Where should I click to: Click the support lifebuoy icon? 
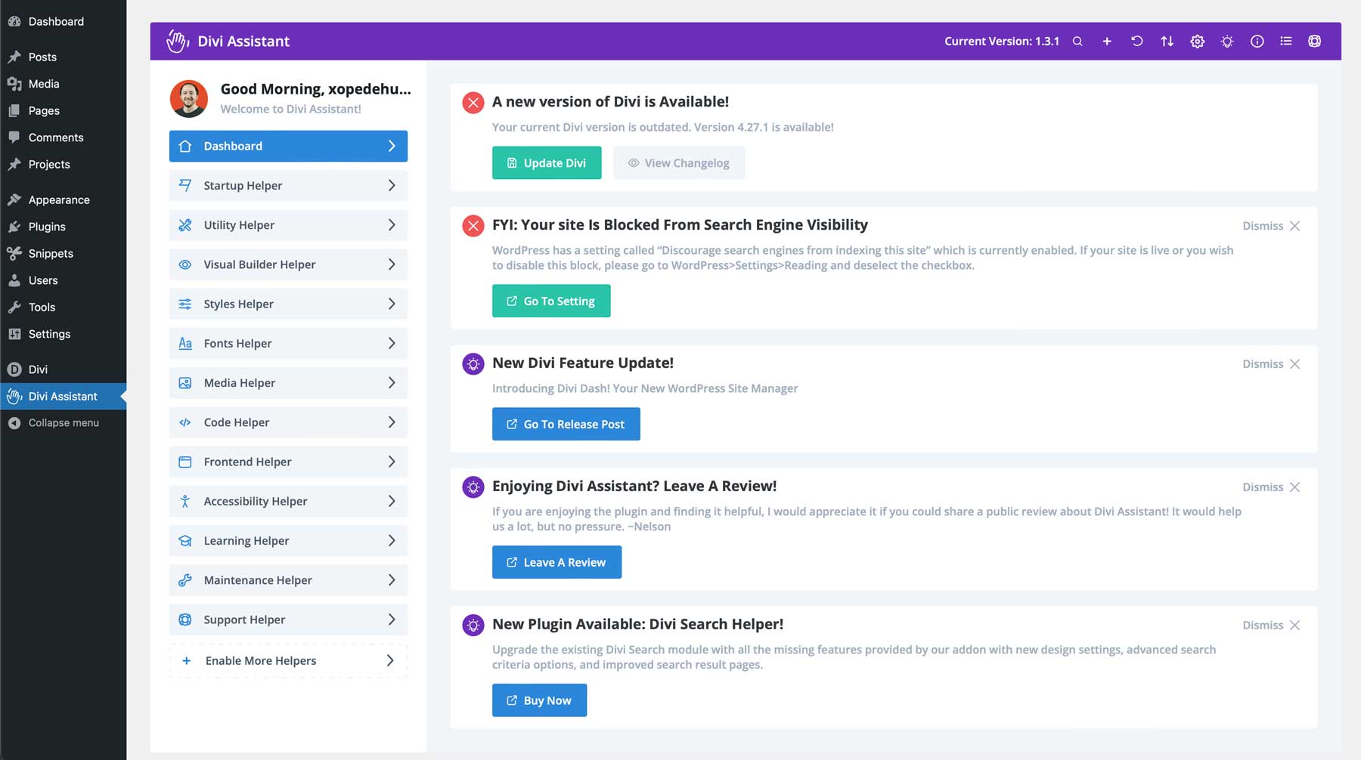1315,42
